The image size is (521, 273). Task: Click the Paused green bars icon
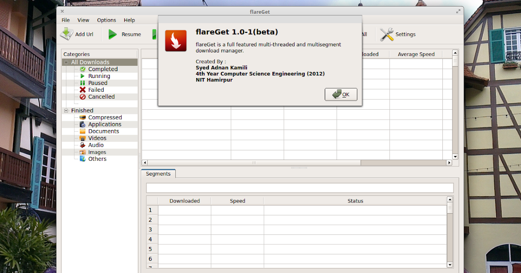coord(82,83)
